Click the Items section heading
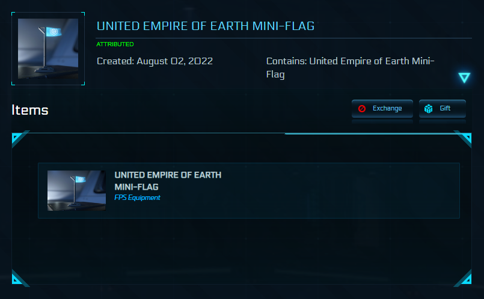The image size is (484, 299). tap(29, 110)
